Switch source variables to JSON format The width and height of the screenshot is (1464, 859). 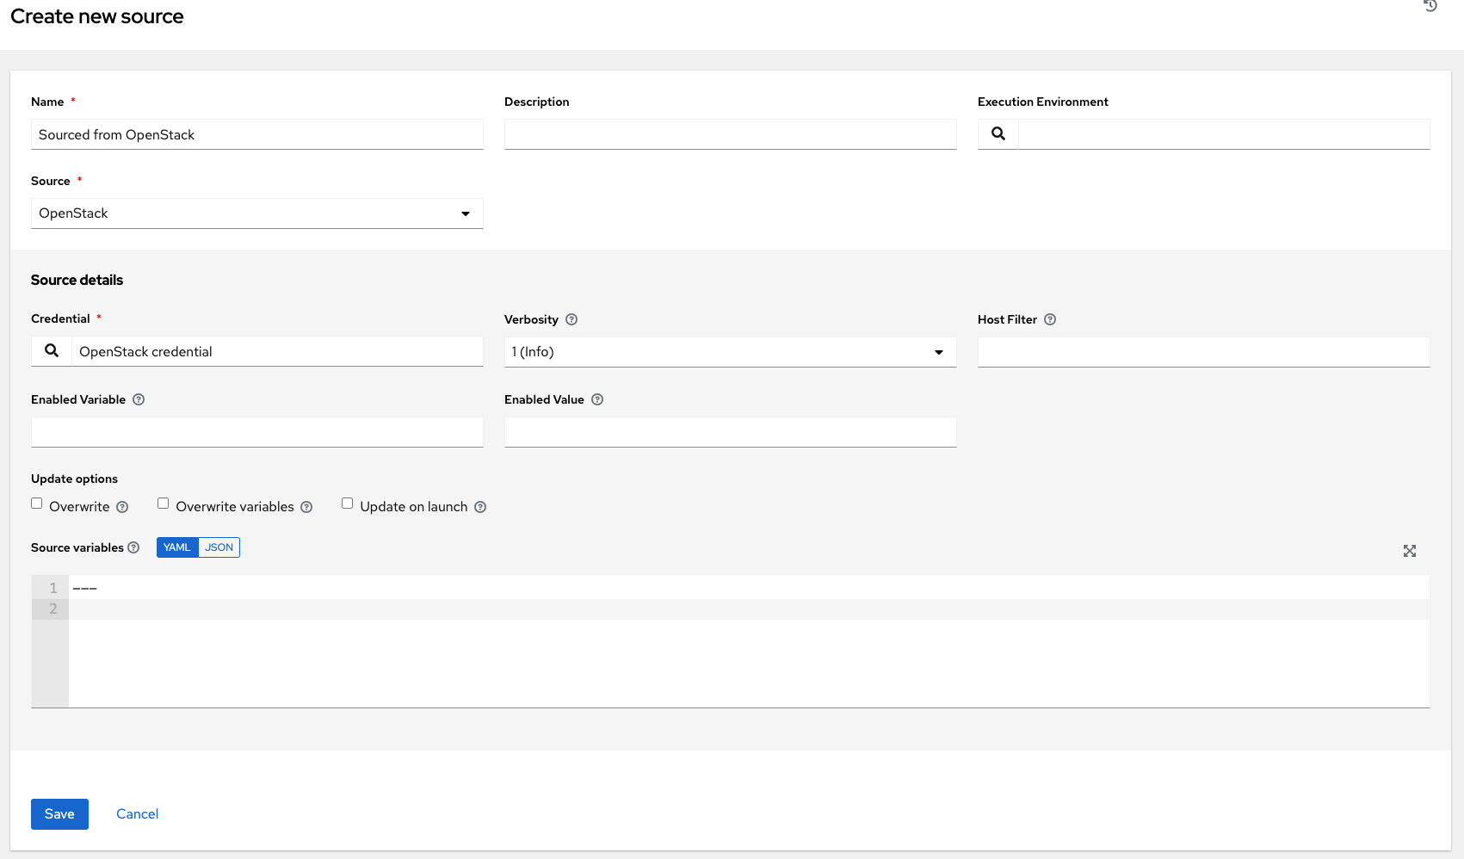pos(219,547)
